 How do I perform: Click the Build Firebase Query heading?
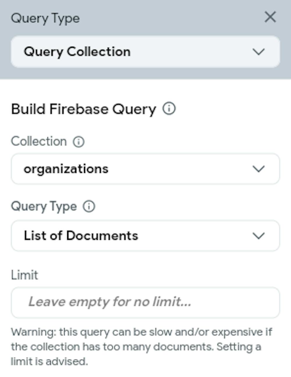click(x=83, y=109)
